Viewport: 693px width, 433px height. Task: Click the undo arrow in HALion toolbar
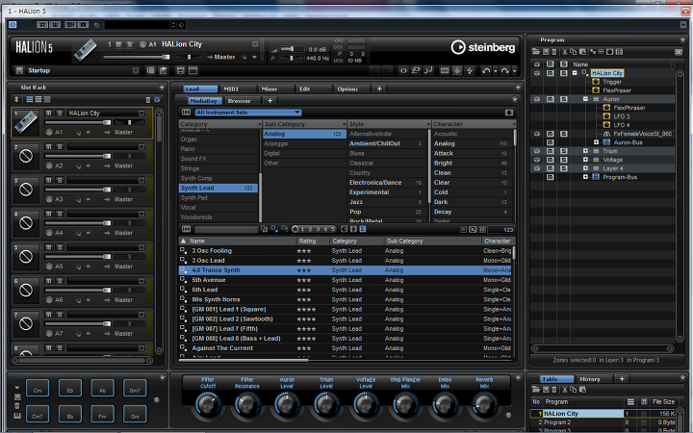coord(486,70)
